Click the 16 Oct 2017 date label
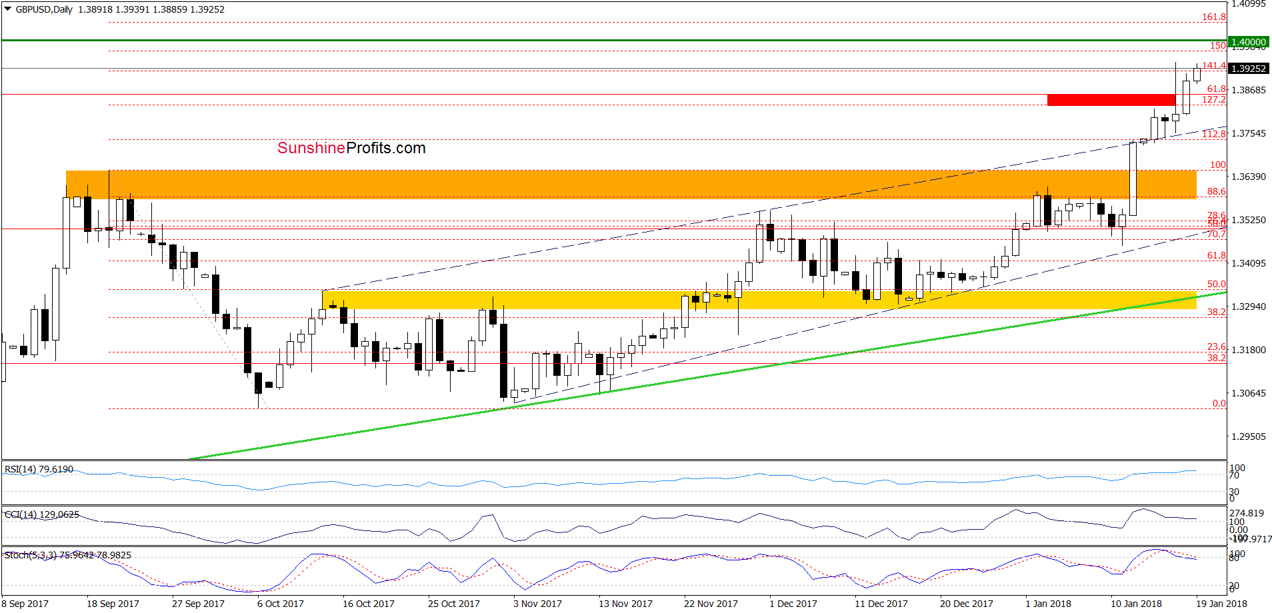Viewport: 1272px width, 613px height. coord(369,604)
